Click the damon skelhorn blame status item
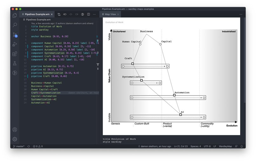Viewport: 256px width, 162px height. [155, 146]
